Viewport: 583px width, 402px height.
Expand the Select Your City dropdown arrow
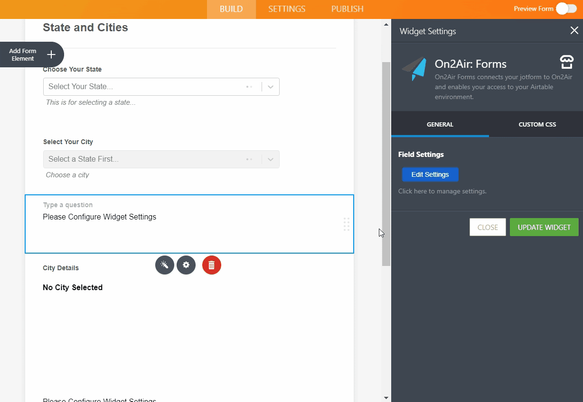[x=271, y=159]
